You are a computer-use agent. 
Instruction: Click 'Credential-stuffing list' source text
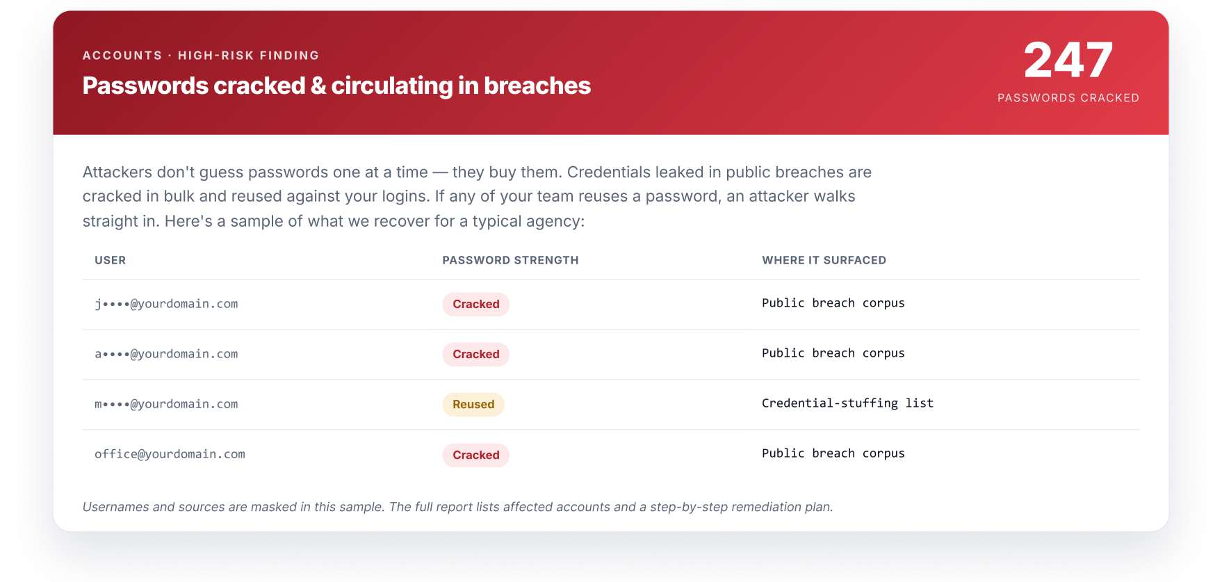847,403
